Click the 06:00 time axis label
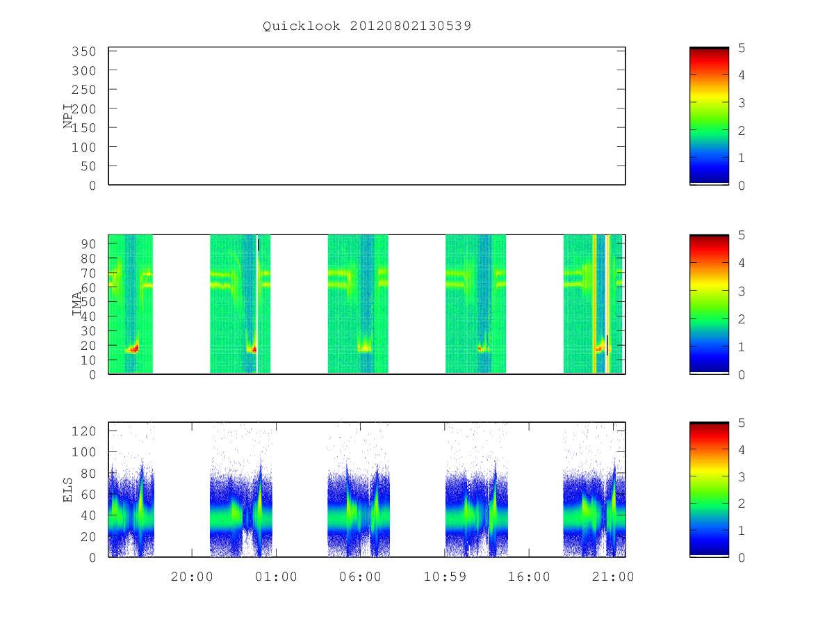Screen dimensions: 834x626 tap(360, 577)
